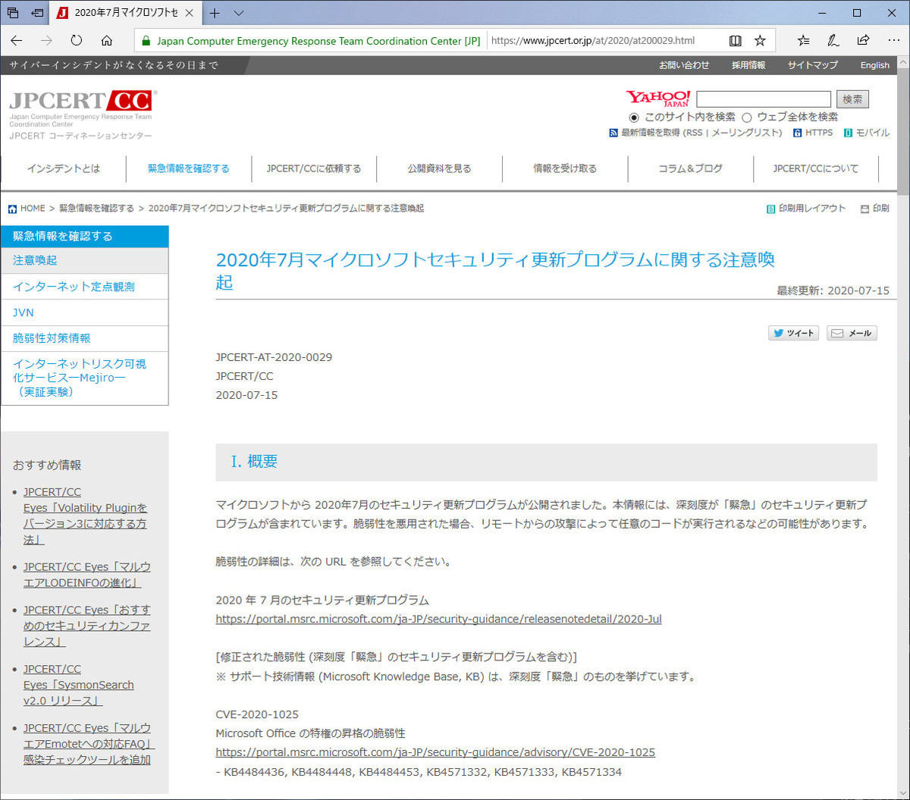Click the green padlock security icon
The image size is (910, 800).
tap(146, 41)
